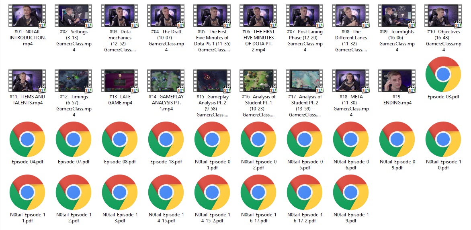Viewport: 471px width, 230px height.
Task: Click the Episode_18.pdf file icon
Action: click(166, 139)
